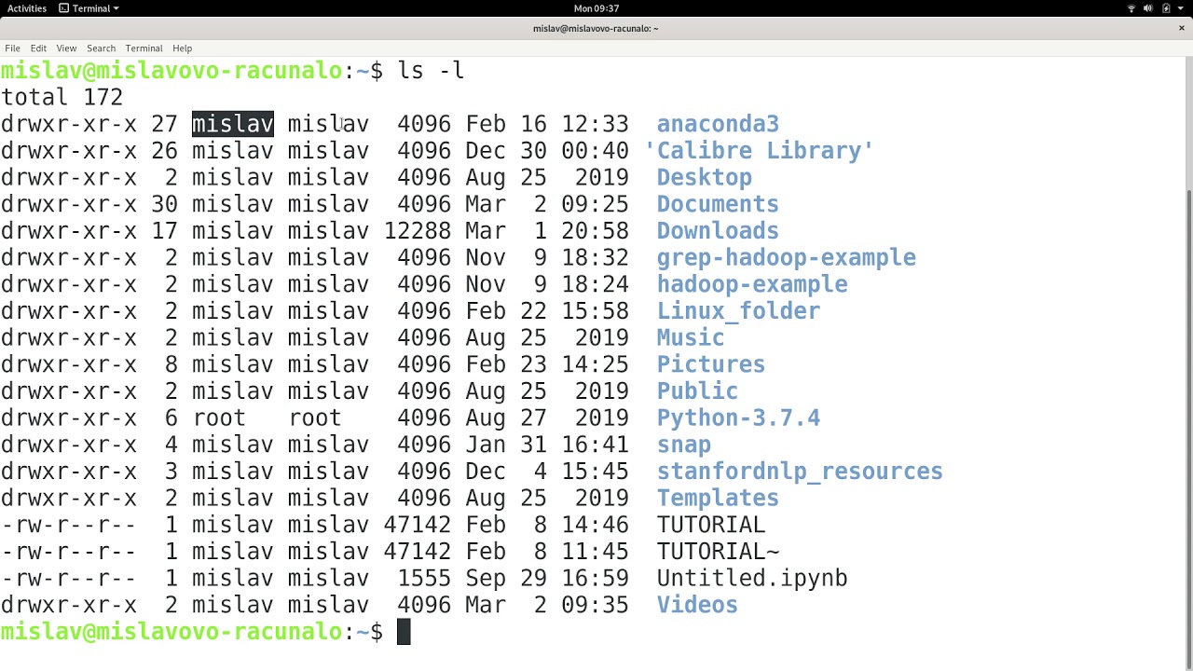The image size is (1193, 671).
Task: Click the hadoop-example directory name
Action: click(752, 284)
